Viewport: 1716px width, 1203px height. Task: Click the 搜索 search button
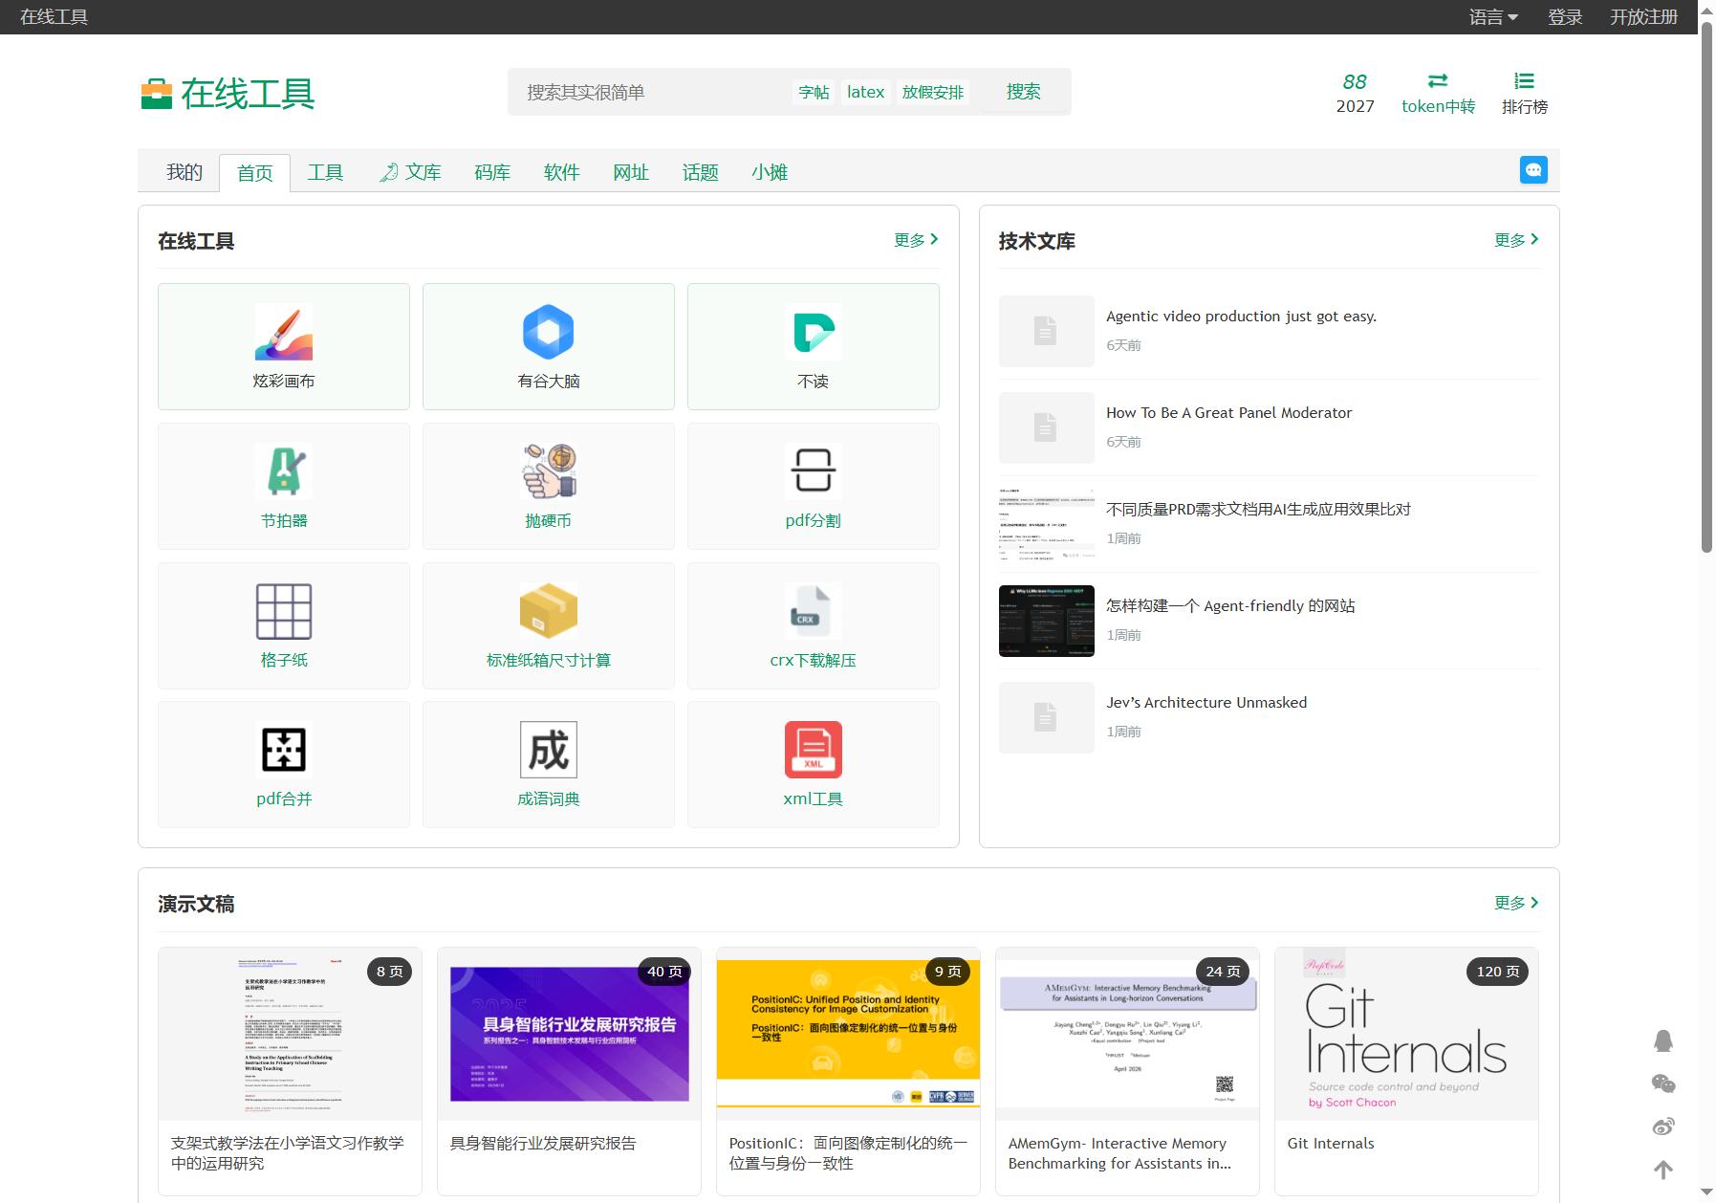(x=1024, y=92)
